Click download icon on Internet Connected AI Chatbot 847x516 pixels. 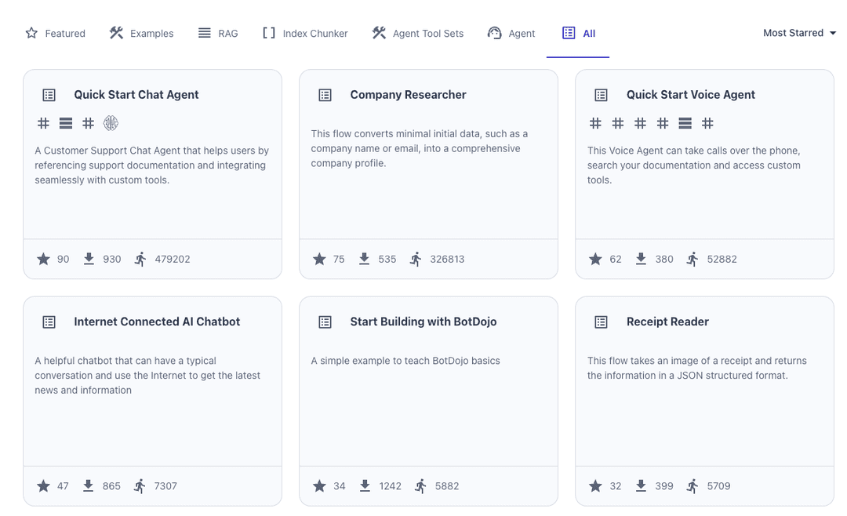[89, 486]
